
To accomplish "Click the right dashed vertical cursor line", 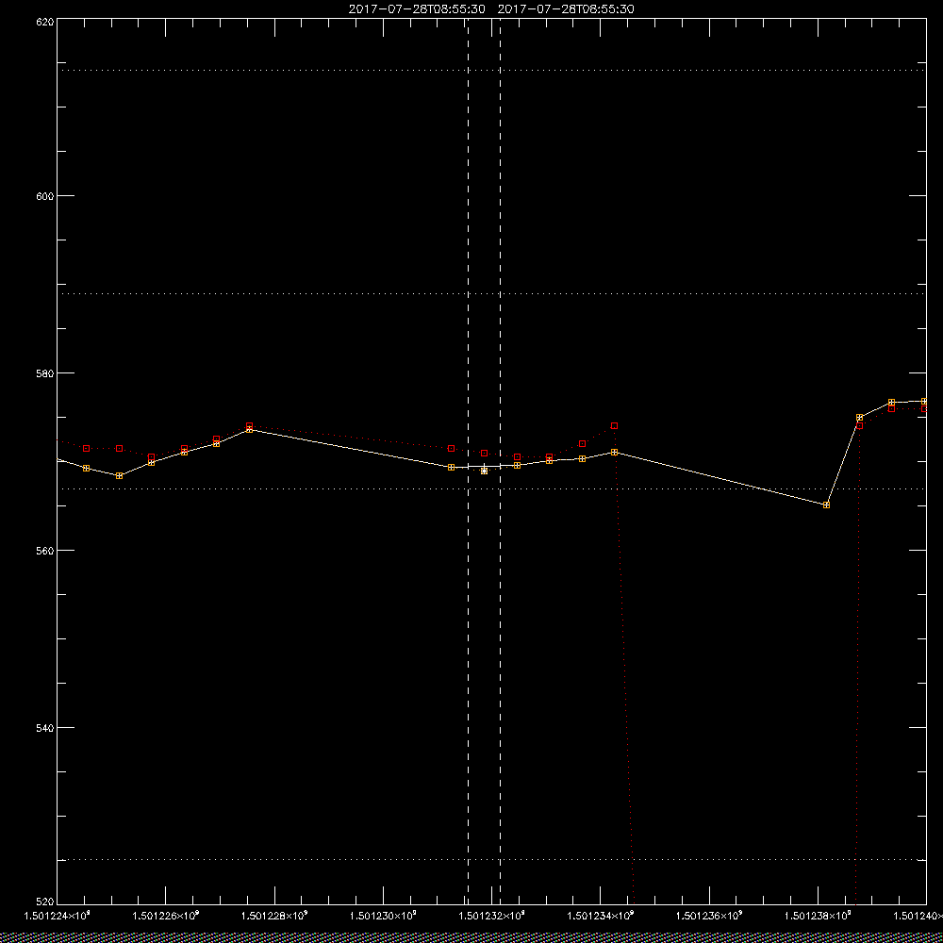I will [x=501, y=460].
